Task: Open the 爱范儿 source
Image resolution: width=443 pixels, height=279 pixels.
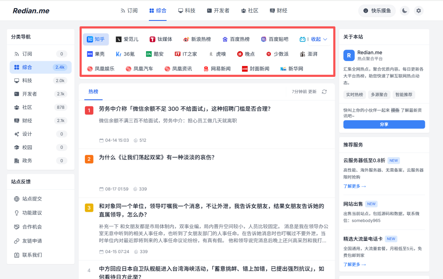Action: [127, 39]
